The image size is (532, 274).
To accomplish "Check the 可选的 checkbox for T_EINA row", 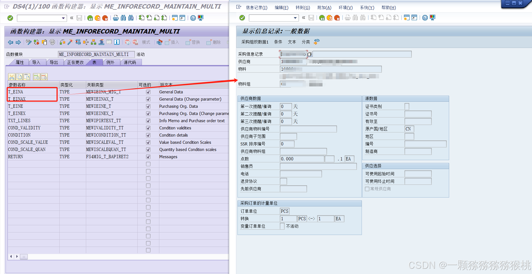I will coord(148,92).
